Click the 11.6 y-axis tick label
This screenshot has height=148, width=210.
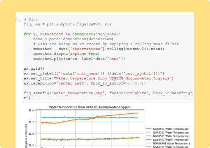tap(31, 134)
